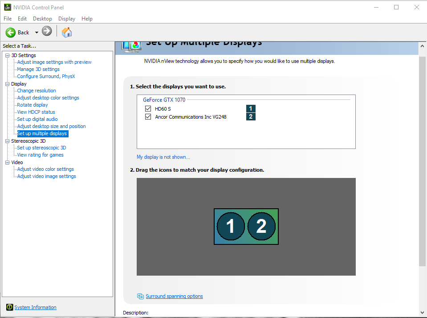Click the scrollbar down arrow
The height and width of the screenshot is (318, 427).
[x=423, y=313]
